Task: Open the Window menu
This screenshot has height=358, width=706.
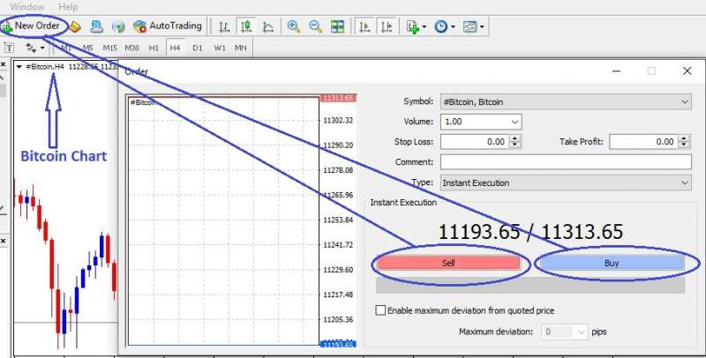Action: tap(27, 7)
